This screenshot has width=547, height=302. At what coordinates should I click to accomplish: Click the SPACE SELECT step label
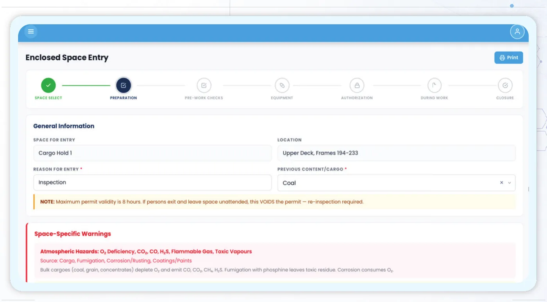(x=48, y=98)
